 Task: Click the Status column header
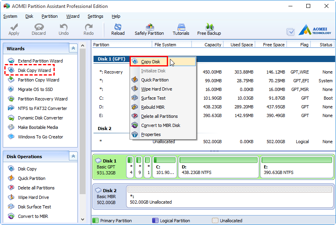tap(323, 45)
